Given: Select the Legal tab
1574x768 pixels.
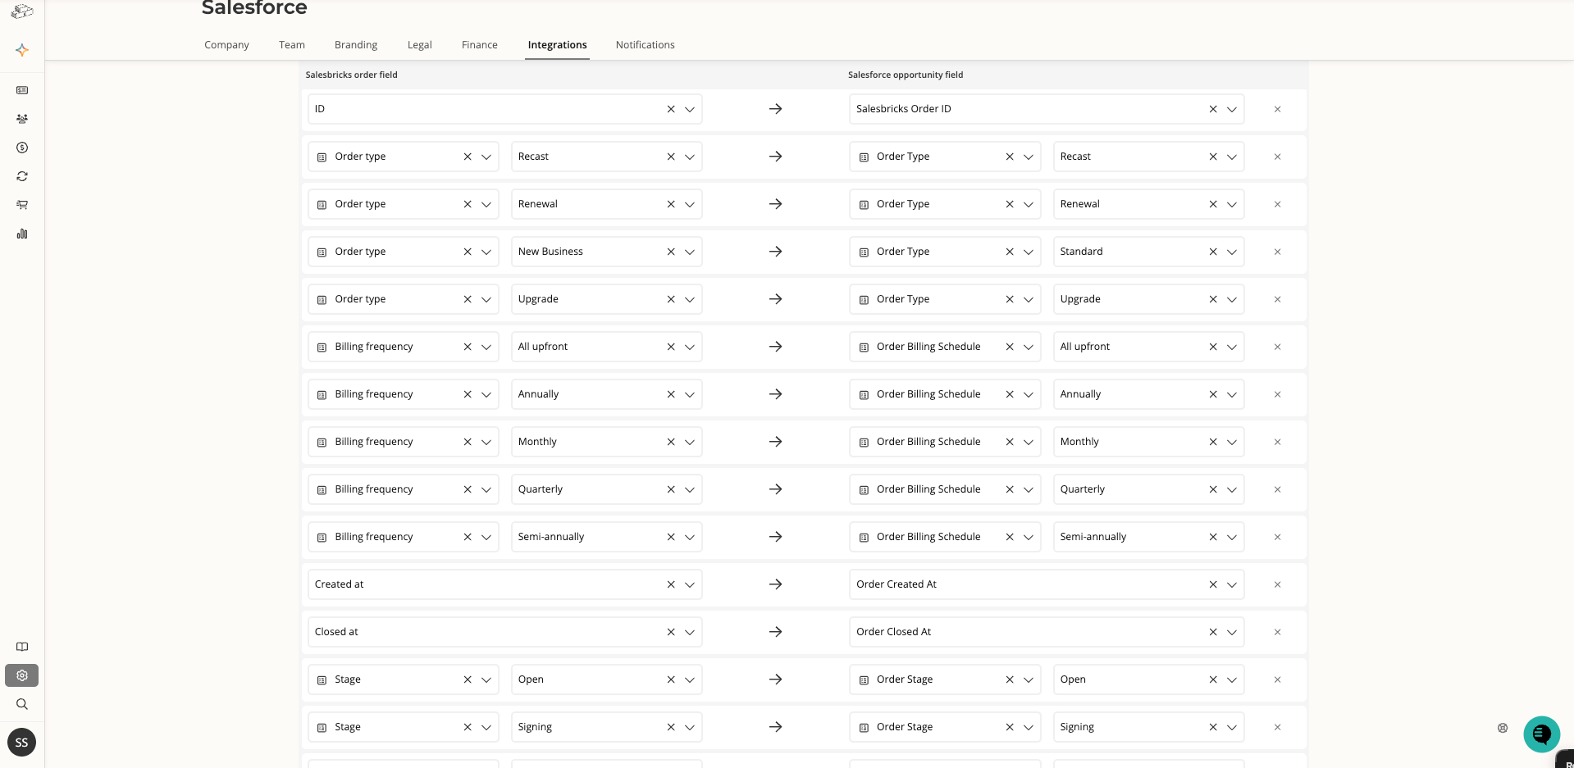Looking at the screenshot, I should click(420, 45).
